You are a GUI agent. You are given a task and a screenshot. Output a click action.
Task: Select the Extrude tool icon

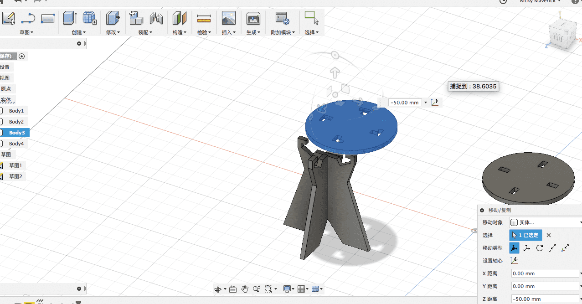70,18
